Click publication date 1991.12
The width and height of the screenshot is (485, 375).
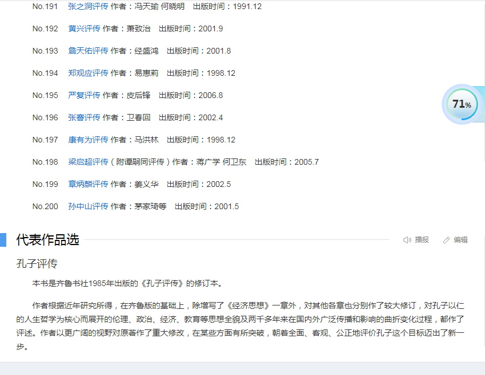point(247,6)
